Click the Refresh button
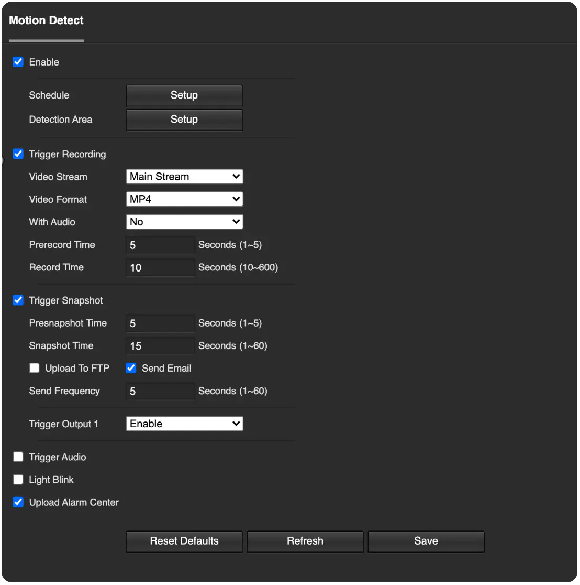The image size is (580, 585). point(305,541)
